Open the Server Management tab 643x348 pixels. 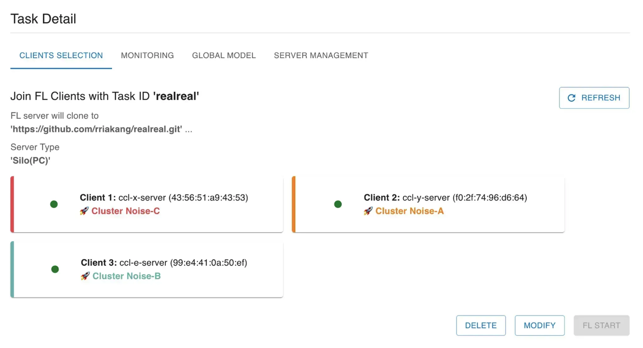(321, 55)
